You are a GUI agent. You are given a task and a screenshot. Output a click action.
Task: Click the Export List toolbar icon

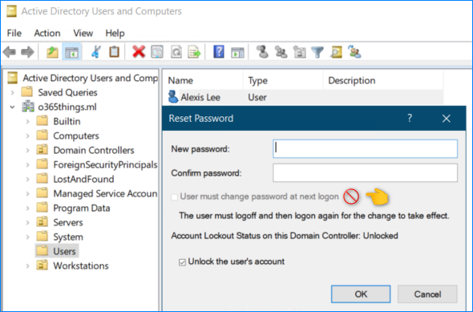point(194,52)
